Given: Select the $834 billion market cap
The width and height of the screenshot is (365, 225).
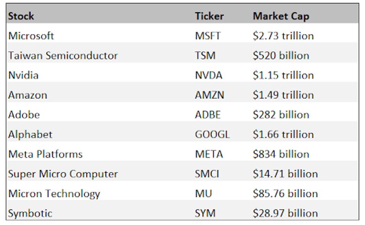Looking at the screenshot, I should [281, 154].
